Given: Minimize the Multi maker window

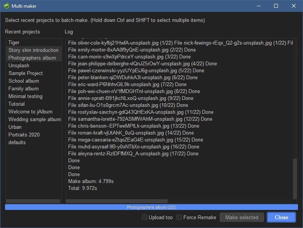Looking at the screenshot, I should [x=258, y=6].
